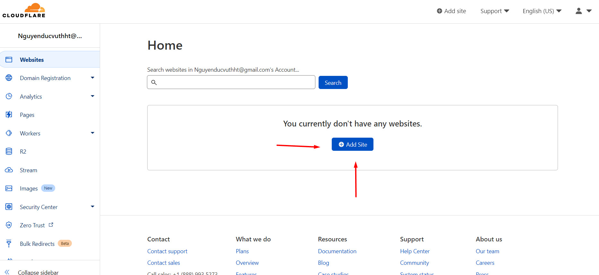Click the account name Nguyenducvuthht@...
The width and height of the screenshot is (599, 275).
pos(50,36)
